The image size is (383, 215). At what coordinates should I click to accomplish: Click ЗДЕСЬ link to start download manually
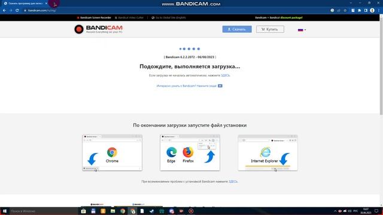point(225,75)
